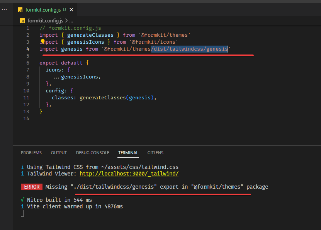Click line number 1 in the gutter

click(28, 28)
